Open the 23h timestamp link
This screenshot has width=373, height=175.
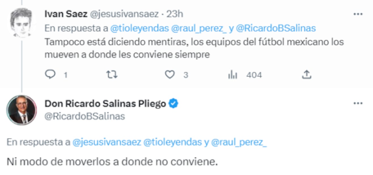point(174,14)
